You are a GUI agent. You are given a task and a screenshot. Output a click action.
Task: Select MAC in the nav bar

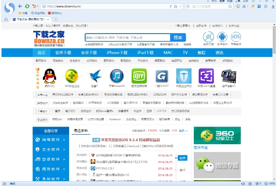coord(168,53)
